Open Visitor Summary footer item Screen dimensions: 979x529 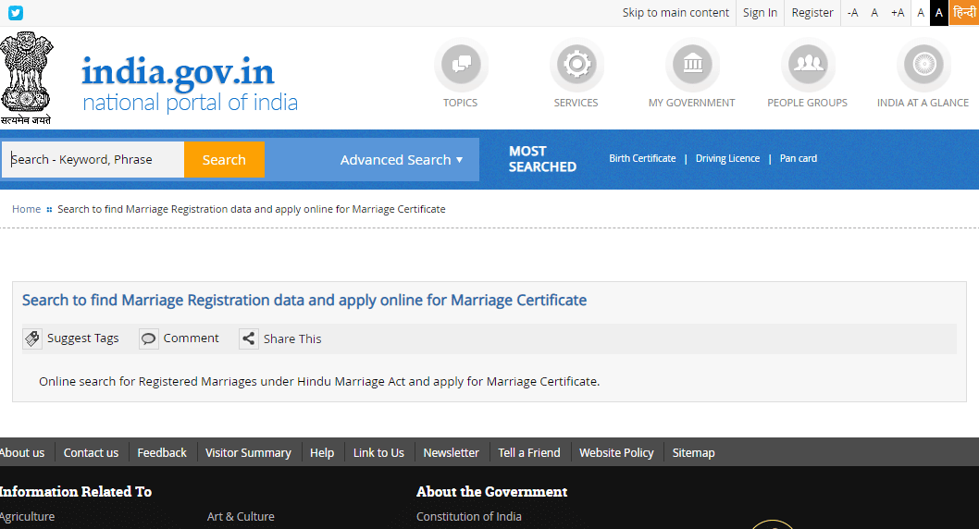click(248, 453)
